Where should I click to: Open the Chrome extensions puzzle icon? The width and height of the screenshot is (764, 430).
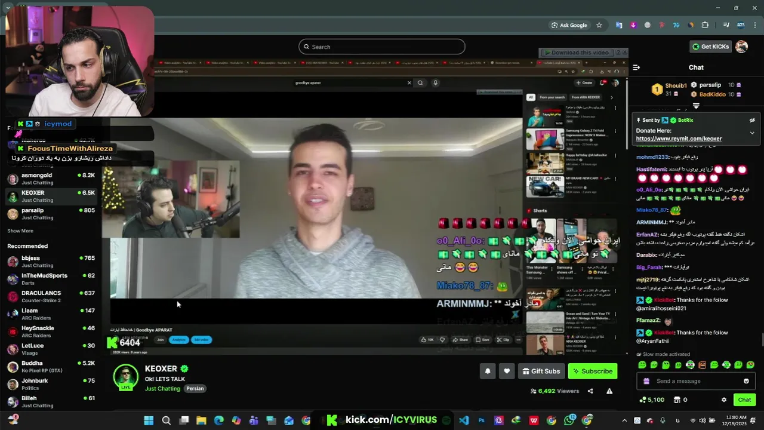point(705,25)
